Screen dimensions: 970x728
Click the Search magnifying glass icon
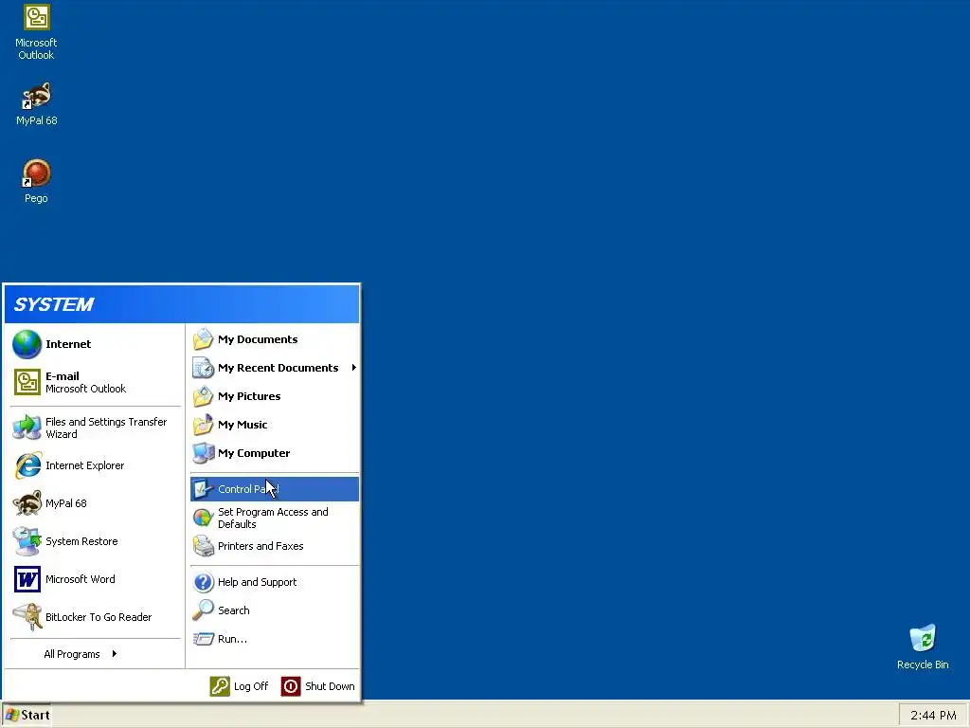(x=203, y=610)
